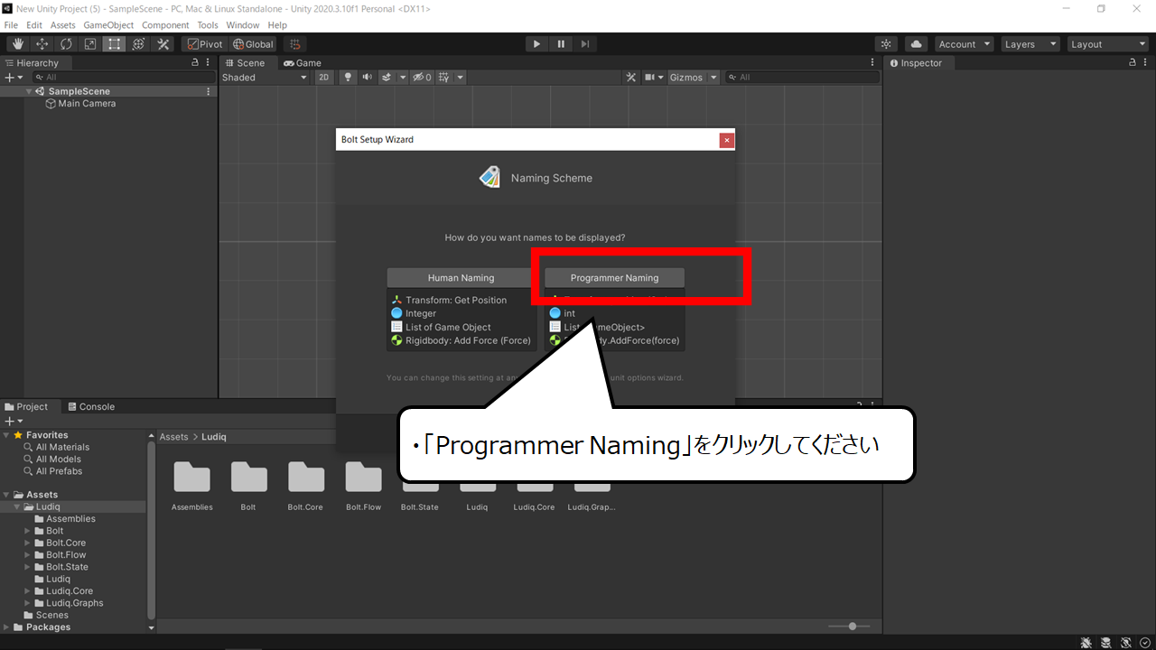Toggle scene lighting bulb icon
1156x650 pixels.
[348, 78]
